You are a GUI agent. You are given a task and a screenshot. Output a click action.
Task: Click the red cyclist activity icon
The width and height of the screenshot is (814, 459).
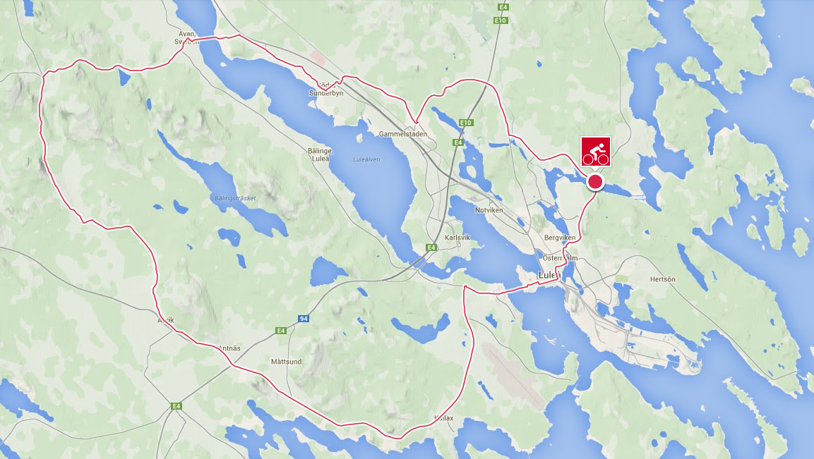pos(595,152)
